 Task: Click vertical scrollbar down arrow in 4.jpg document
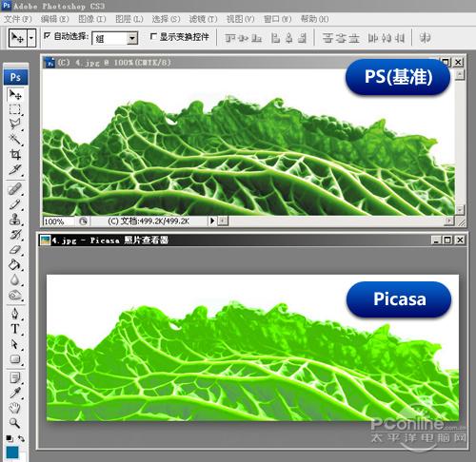(x=460, y=209)
